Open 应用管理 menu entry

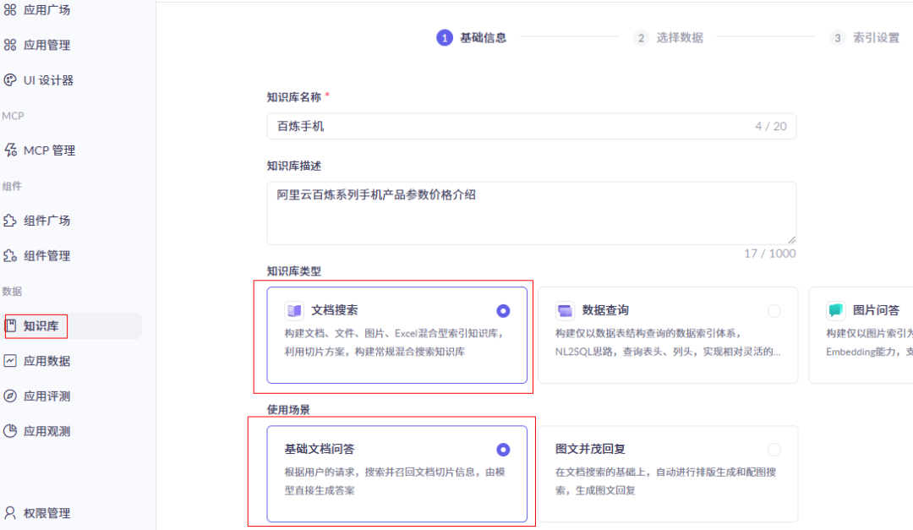(47, 45)
